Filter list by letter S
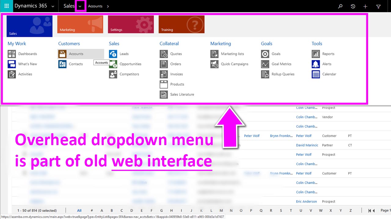The height and width of the screenshot is (219, 391). 281,210
